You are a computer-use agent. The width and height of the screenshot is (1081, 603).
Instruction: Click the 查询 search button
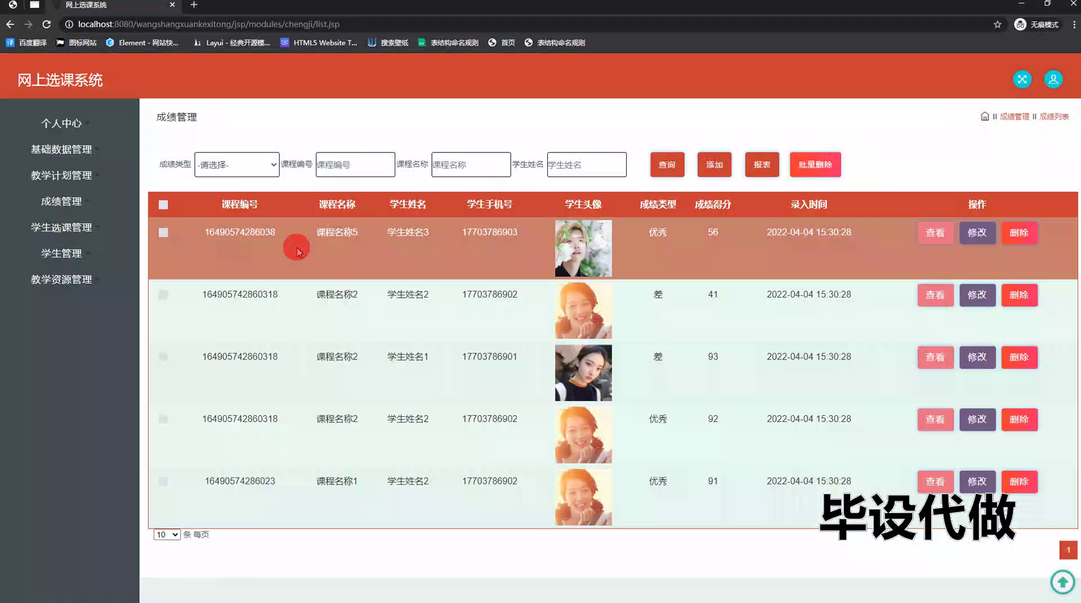[667, 165]
